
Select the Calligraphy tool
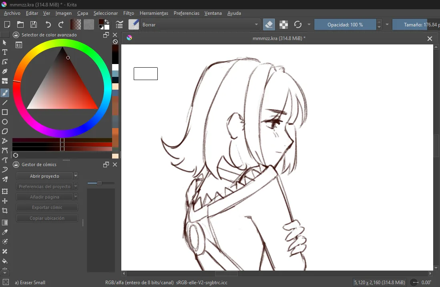coord(5,71)
